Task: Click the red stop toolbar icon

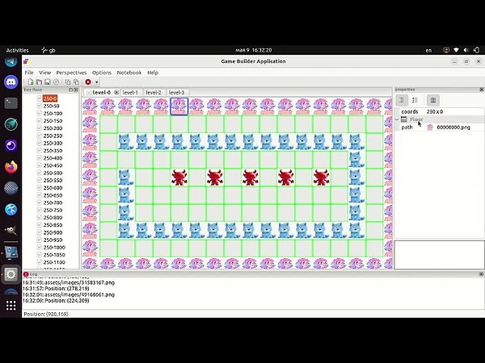Action: [88, 82]
